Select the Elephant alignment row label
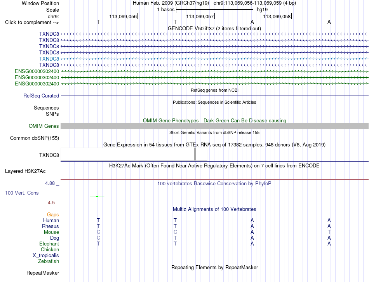This screenshot has width=369, height=282. [x=49, y=244]
